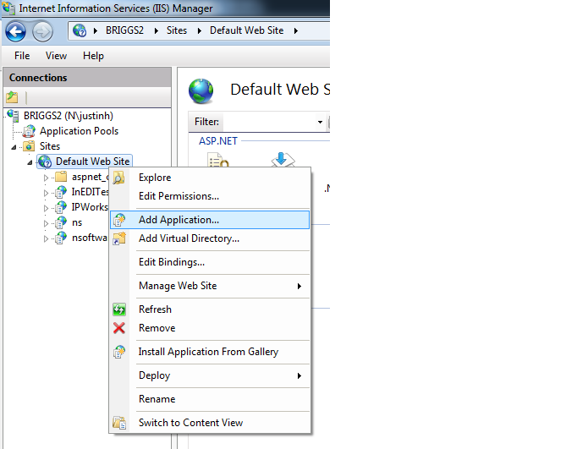The height and width of the screenshot is (449, 588).
Task: Open breadcrumb arrow after Sites
Action: [200, 30]
